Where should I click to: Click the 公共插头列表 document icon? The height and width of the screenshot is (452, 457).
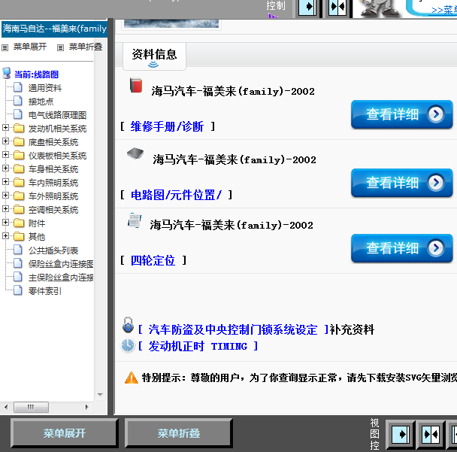point(18,250)
